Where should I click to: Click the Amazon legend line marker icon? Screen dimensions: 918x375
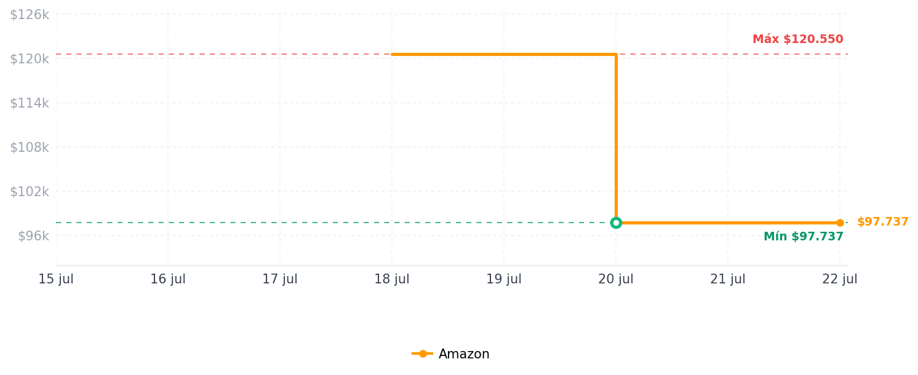tap(423, 353)
